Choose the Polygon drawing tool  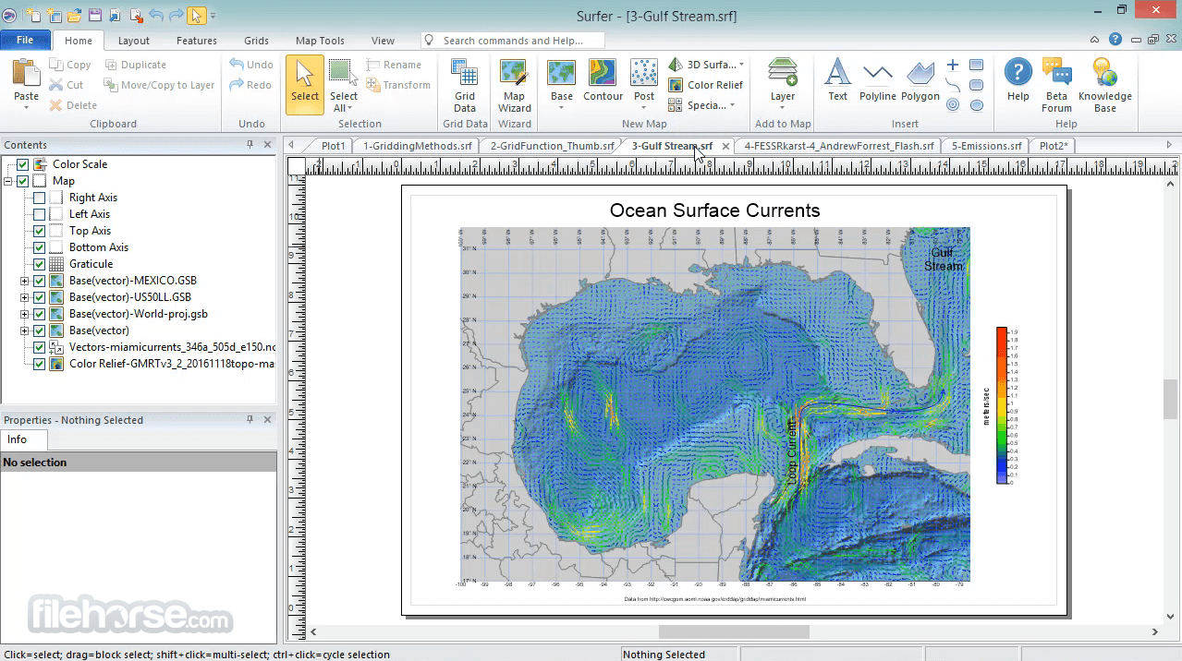point(920,80)
